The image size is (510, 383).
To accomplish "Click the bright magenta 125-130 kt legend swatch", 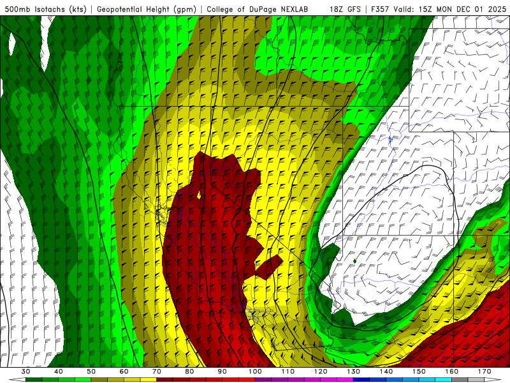I will (x=345, y=380).
